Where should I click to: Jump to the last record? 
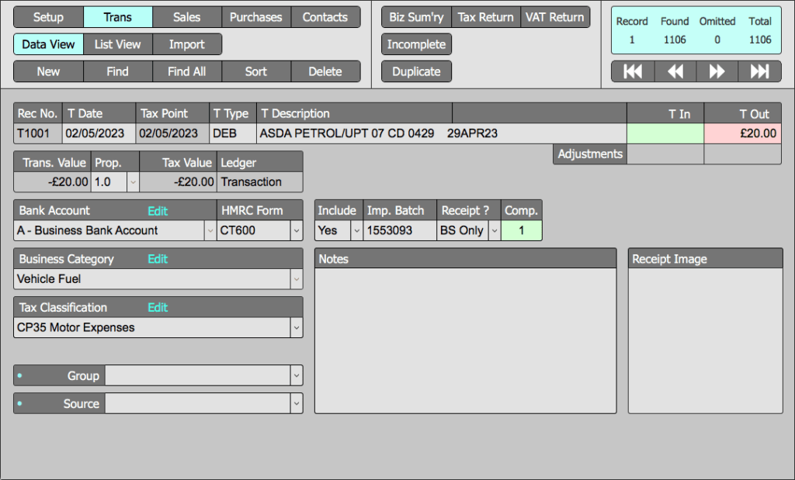pyautogui.click(x=759, y=71)
